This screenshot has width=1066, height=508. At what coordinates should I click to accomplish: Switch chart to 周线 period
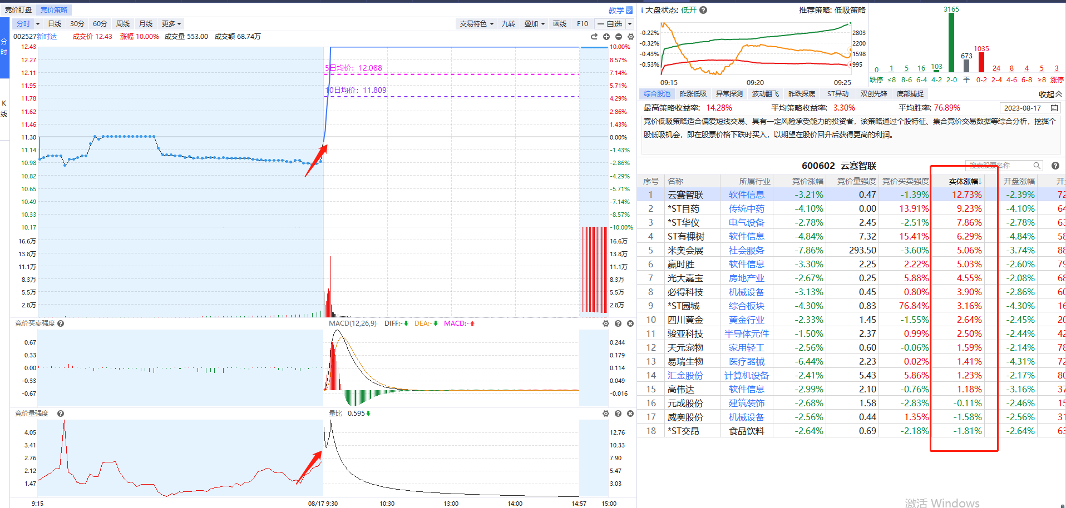click(123, 24)
